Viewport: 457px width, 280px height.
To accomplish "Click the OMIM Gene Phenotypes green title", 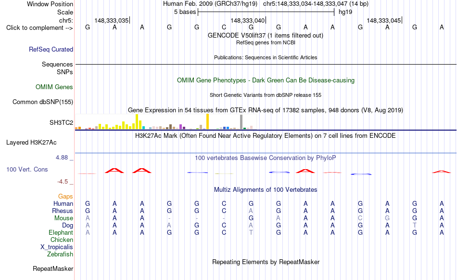I will 266,80.
